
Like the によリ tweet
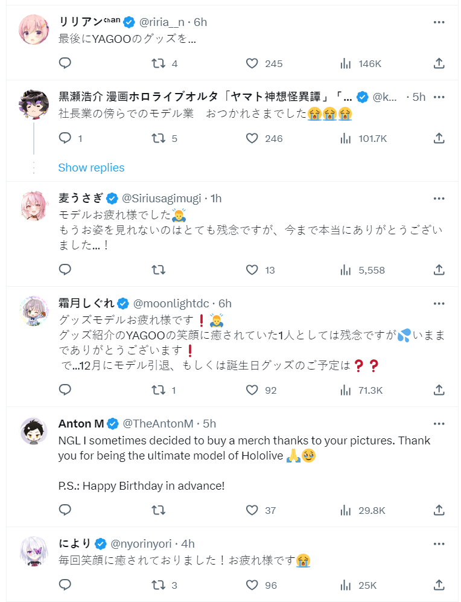(x=252, y=585)
